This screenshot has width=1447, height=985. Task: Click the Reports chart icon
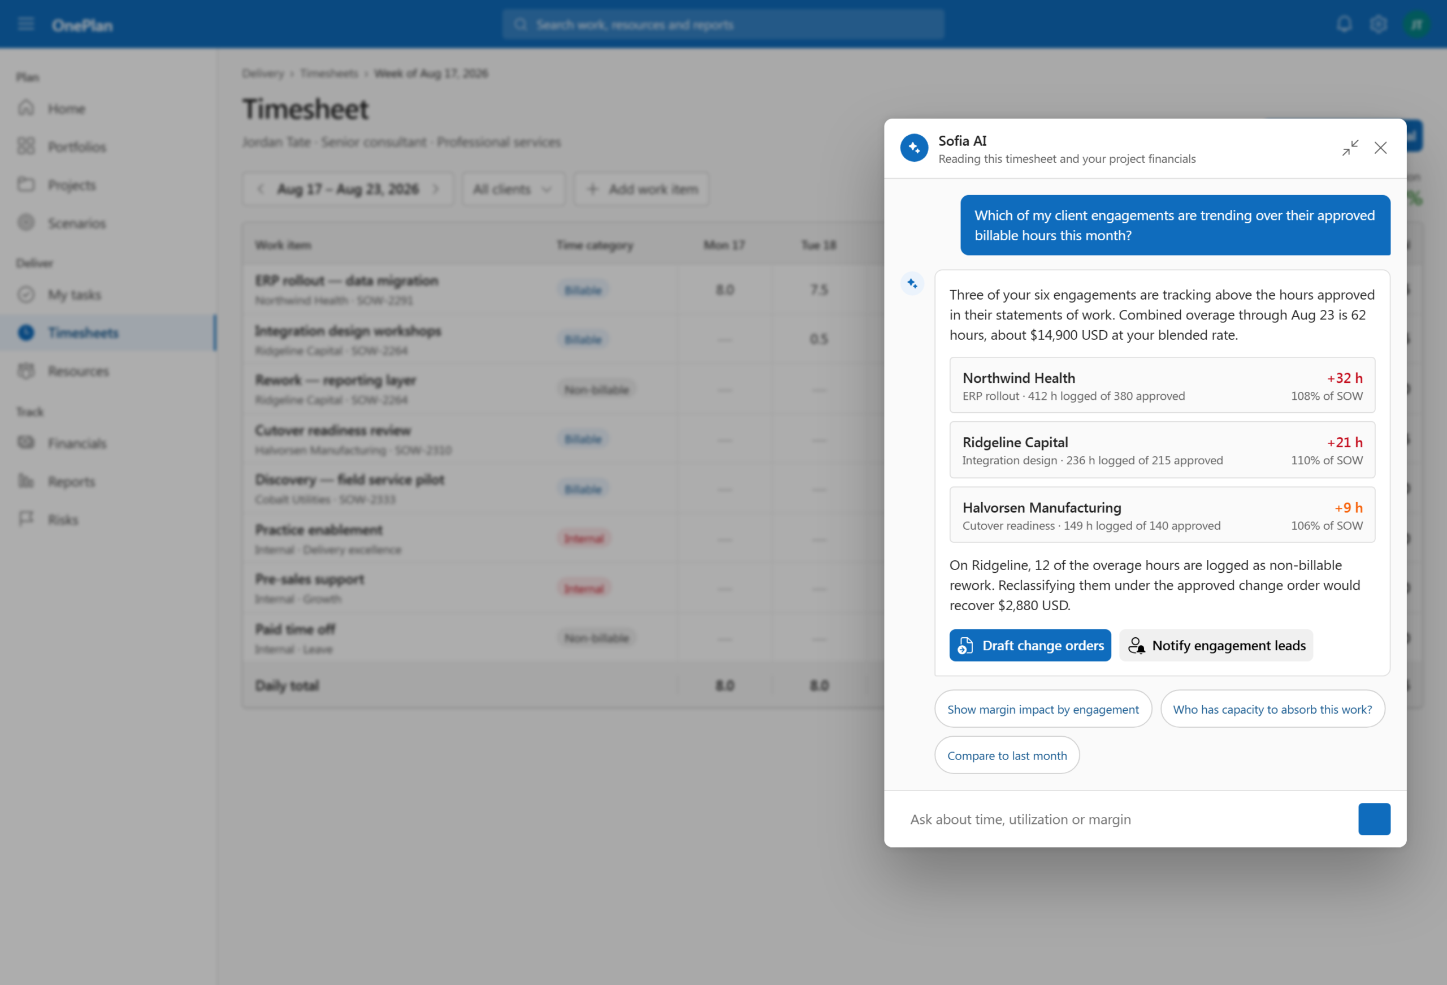click(26, 481)
